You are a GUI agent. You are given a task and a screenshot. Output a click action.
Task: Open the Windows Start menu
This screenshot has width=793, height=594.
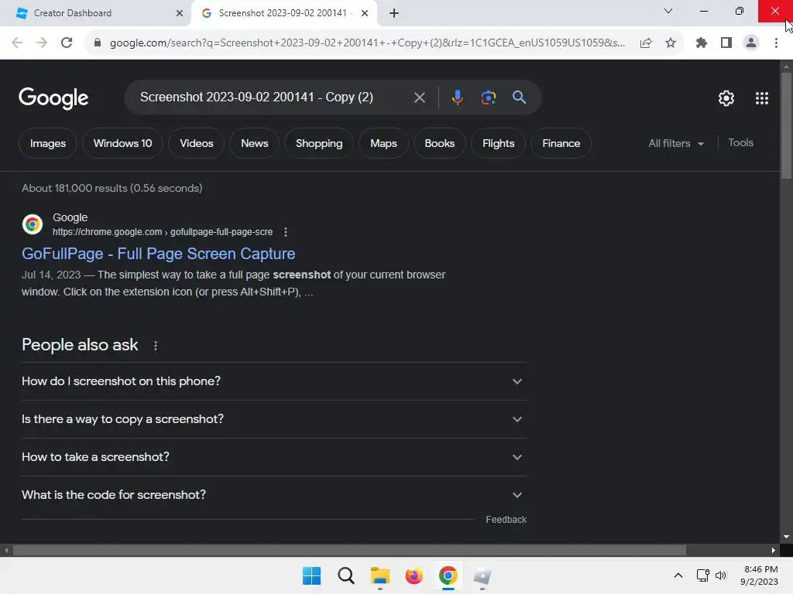click(x=311, y=575)
